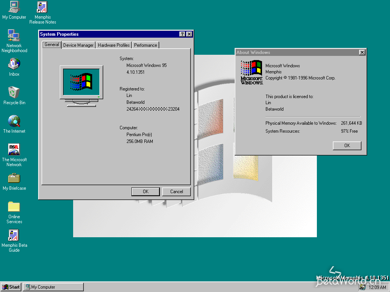Open My Briefcase icon
The height and width of the screenshot is (292, 390).
pos(14,178)
